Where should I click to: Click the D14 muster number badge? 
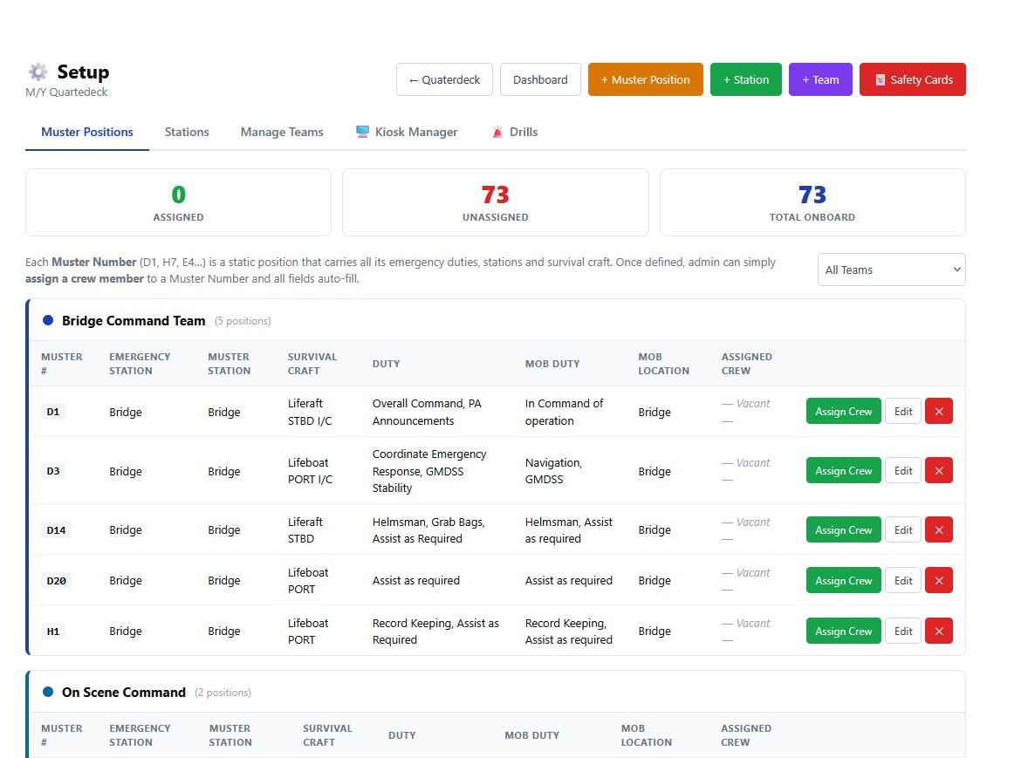click(x=56, y=530)
